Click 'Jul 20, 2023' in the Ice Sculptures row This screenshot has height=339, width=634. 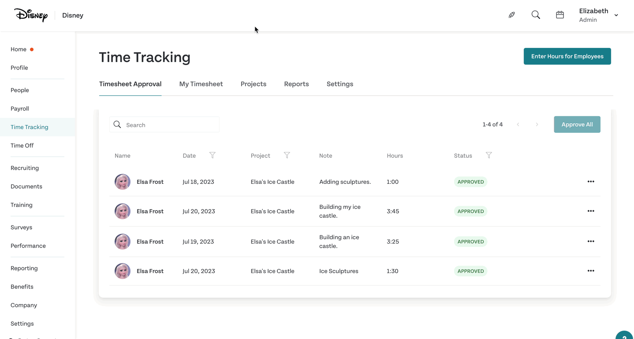[199, 271]
